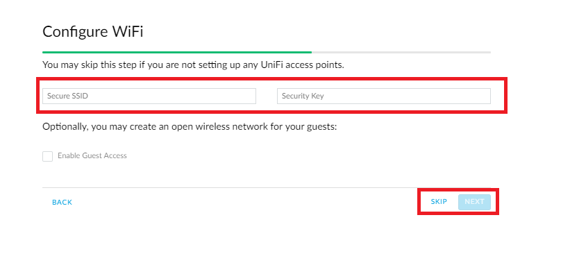This screenshot has width=570, height=256.
Task: Click the NEXT button
Action: pyautogui.click(x=474, y=202)
